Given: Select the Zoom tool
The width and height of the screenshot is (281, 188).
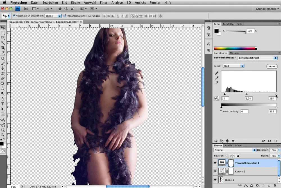Looking at the screenshot, I should pyautogui.click(x=3, y=135).
